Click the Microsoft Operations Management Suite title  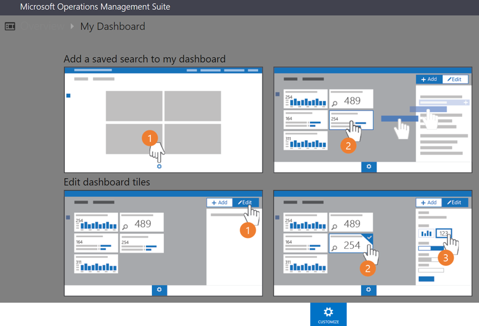click(95, 7)
